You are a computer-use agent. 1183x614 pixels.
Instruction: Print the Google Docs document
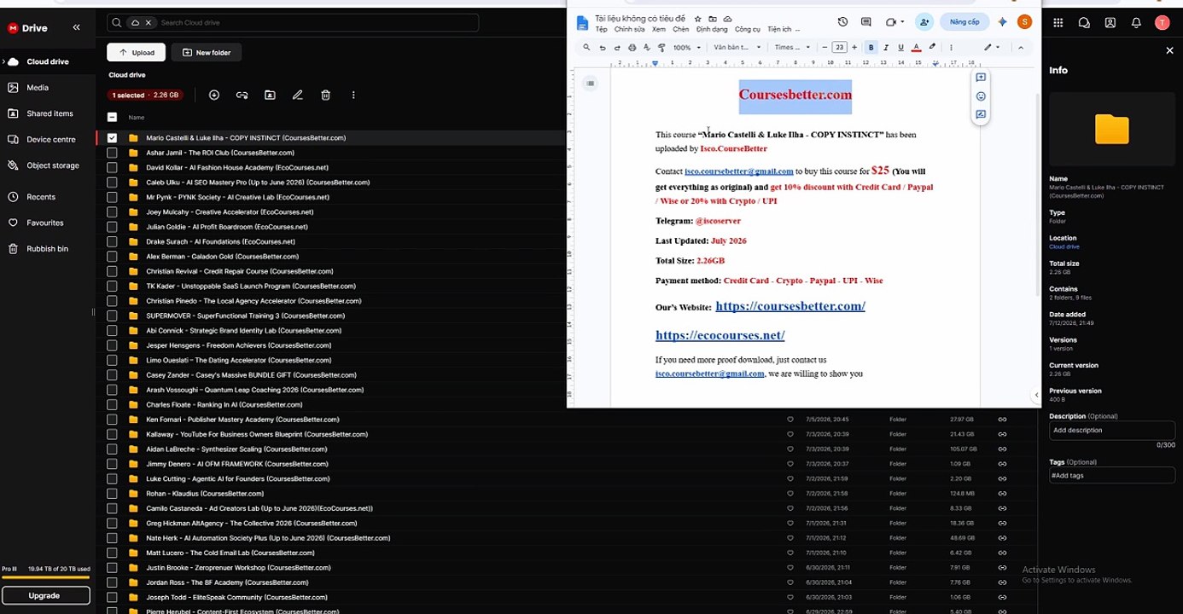point(632,48)
